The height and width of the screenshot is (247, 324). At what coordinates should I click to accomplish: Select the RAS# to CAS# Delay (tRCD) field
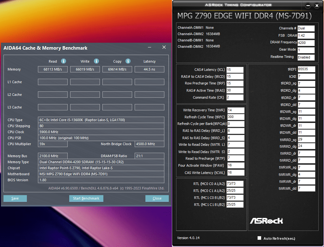[235, 77]
